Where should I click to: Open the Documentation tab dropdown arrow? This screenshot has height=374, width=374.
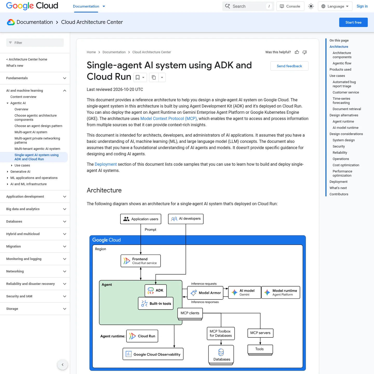[x=104, y=6]
